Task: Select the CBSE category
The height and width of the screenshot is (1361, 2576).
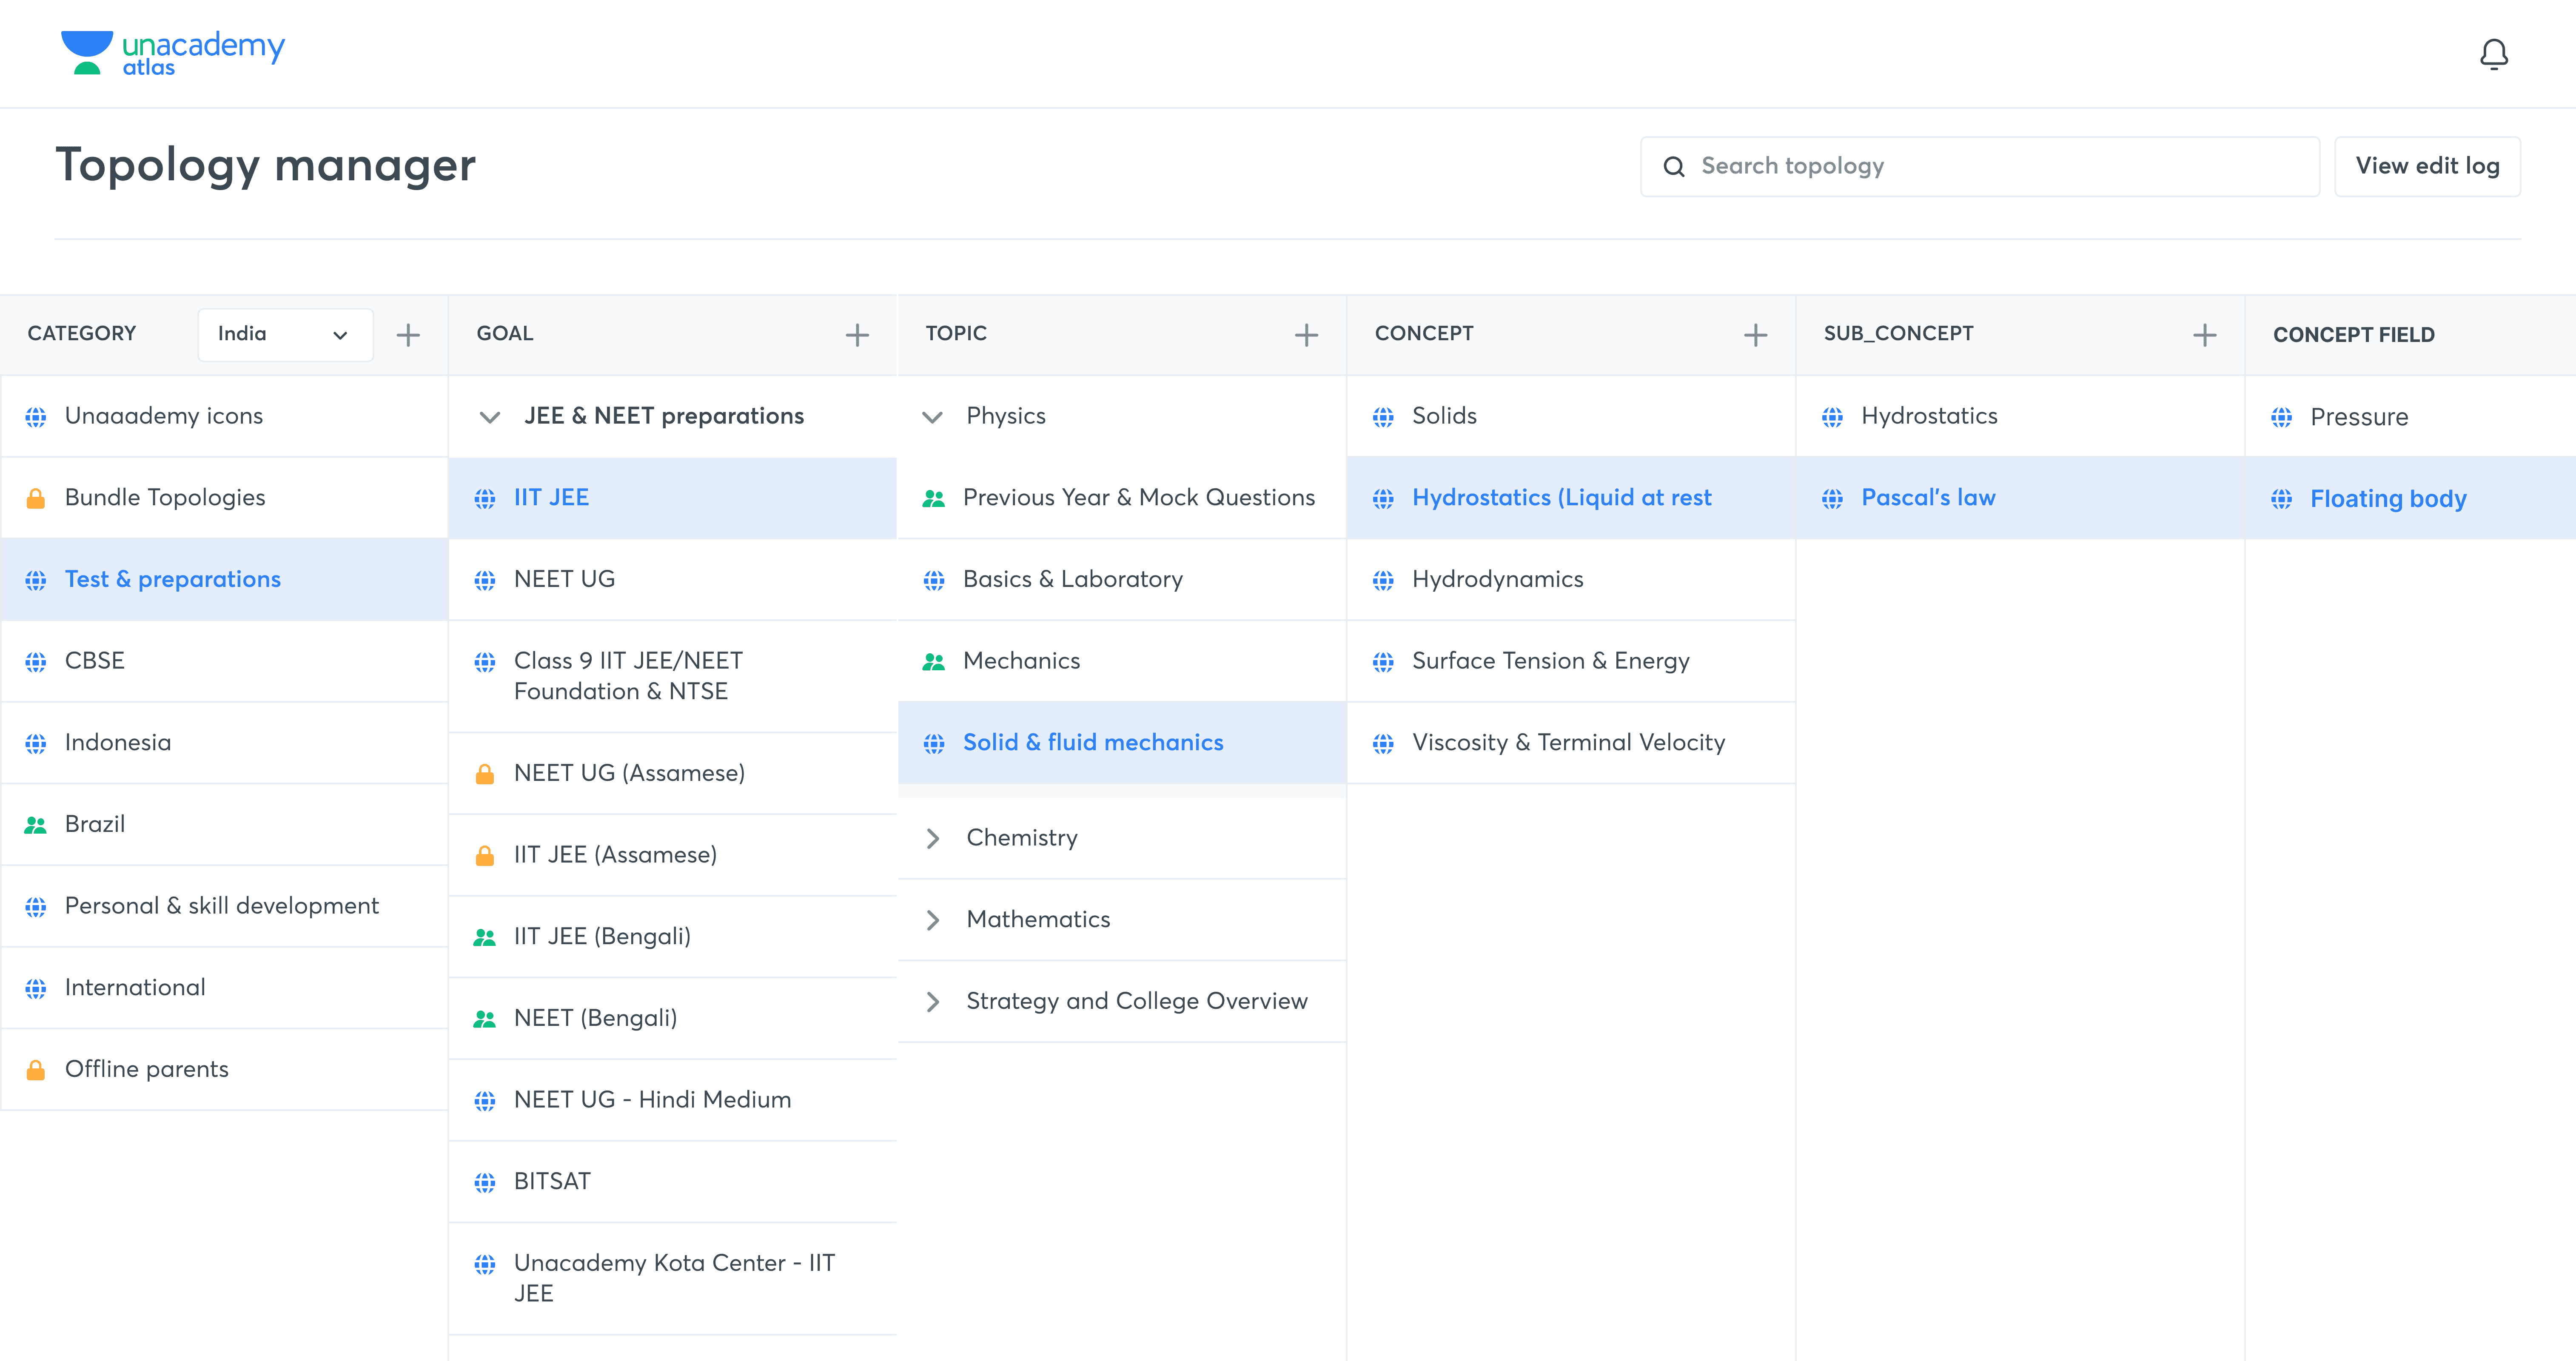Action: point(95,661)
